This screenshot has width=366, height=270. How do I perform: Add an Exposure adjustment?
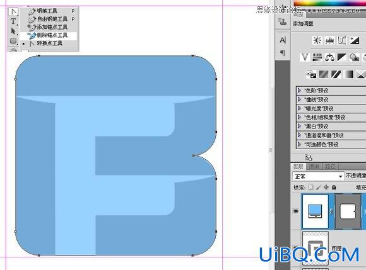tap(355, 40)
